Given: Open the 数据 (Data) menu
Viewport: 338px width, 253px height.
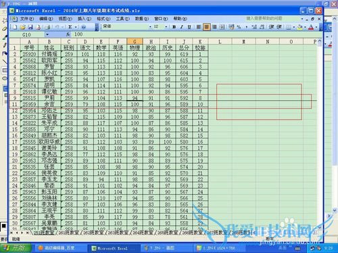Looking at the screenshot, I should (142, 19).
